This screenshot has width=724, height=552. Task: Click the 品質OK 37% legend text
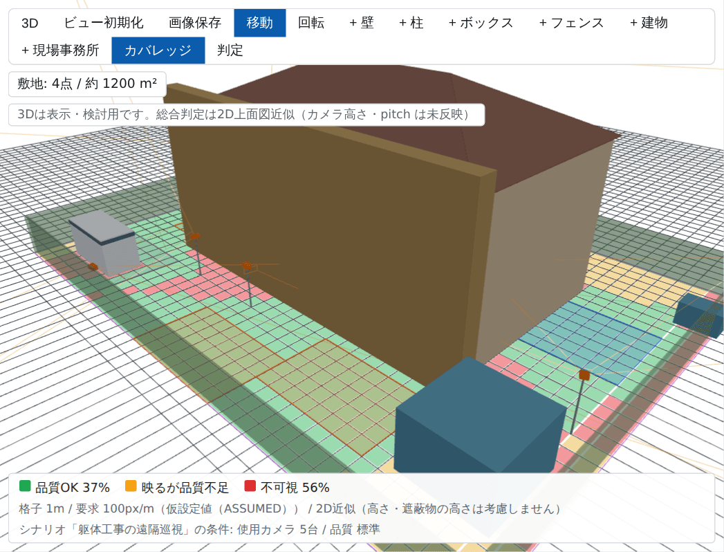[x=73, y=488]
